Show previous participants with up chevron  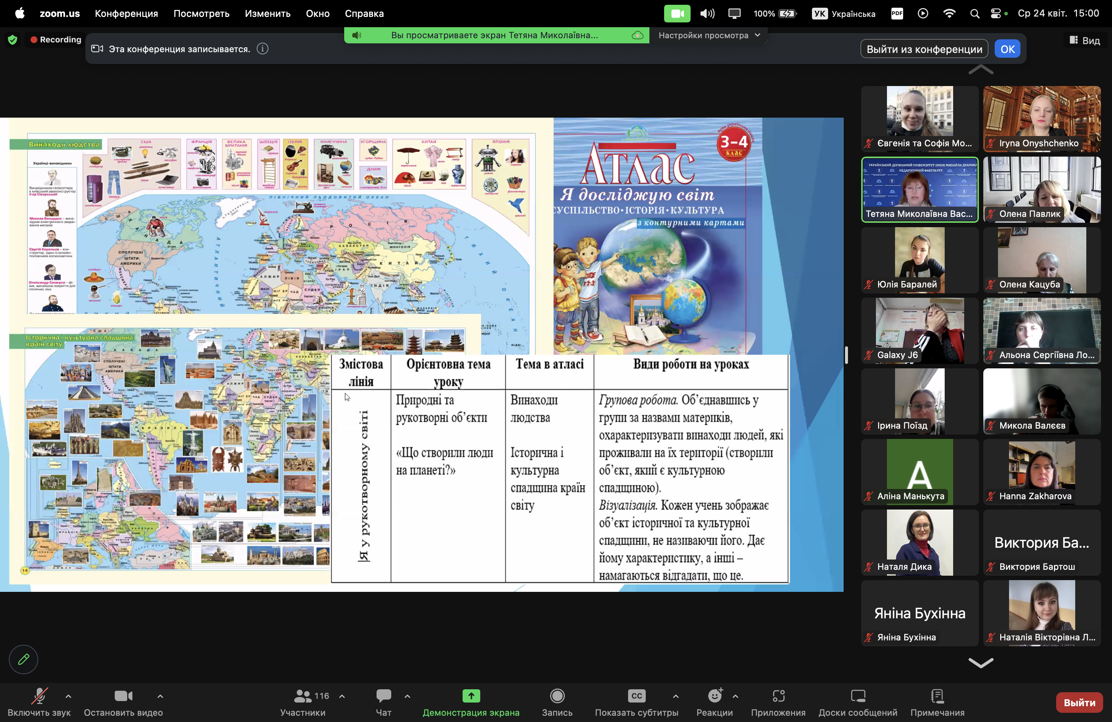(x=981, y=70)
